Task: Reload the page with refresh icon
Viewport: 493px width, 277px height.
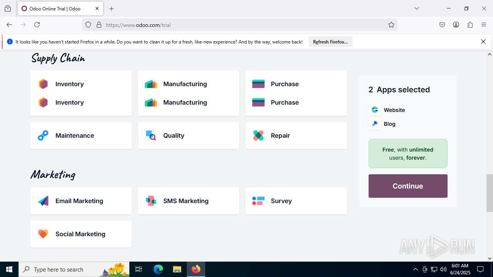Action: coord(37,25)
